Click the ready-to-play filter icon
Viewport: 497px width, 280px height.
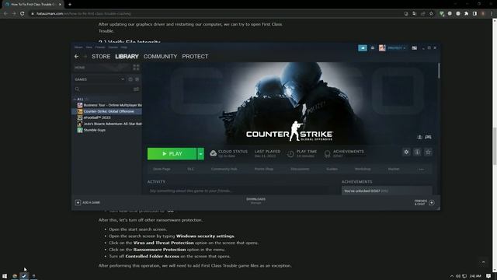pos(137,79)
